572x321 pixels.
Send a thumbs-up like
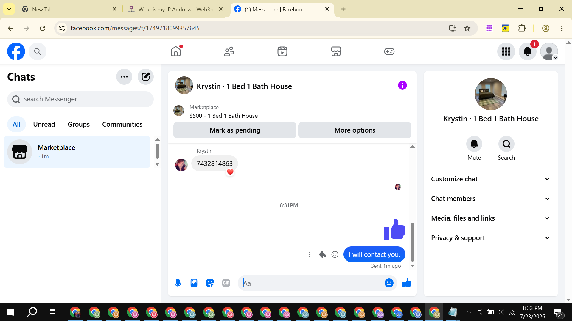coord(407,283)
